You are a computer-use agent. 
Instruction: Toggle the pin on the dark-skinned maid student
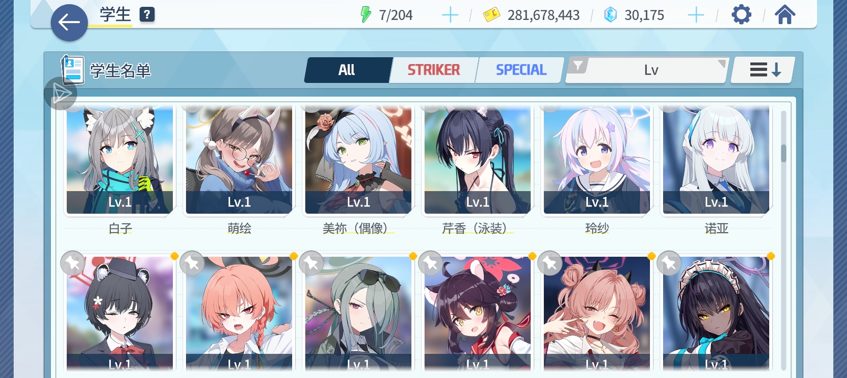coord(669,263)
